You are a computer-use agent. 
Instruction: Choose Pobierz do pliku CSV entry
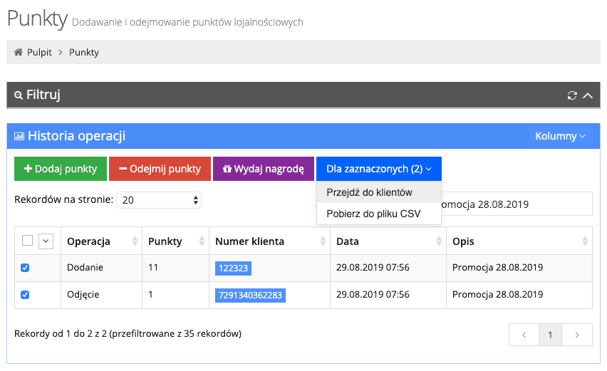coord(378,214)
